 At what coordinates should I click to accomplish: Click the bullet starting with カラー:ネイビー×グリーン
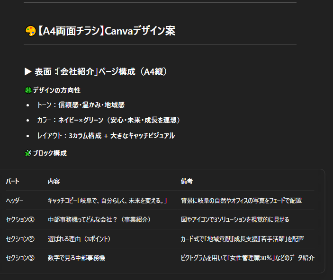pos(108,120)
